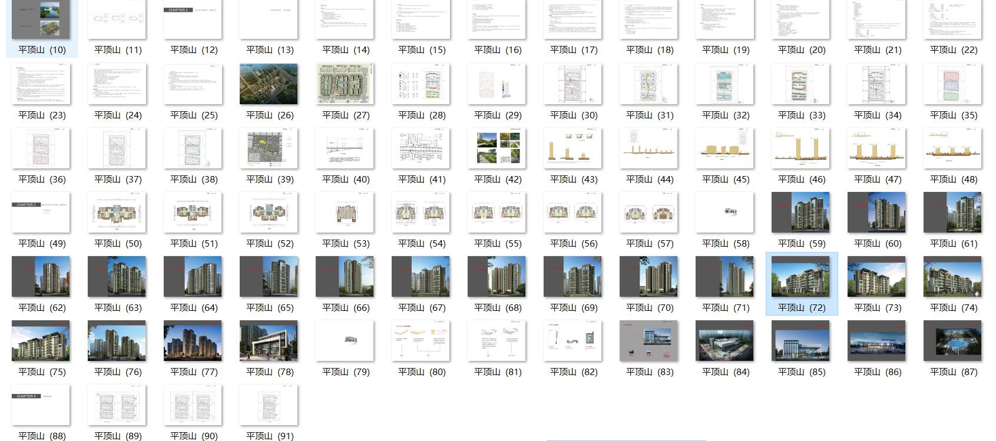Open the file 平顶山 (26) aerial rendering

pos(269,84)
